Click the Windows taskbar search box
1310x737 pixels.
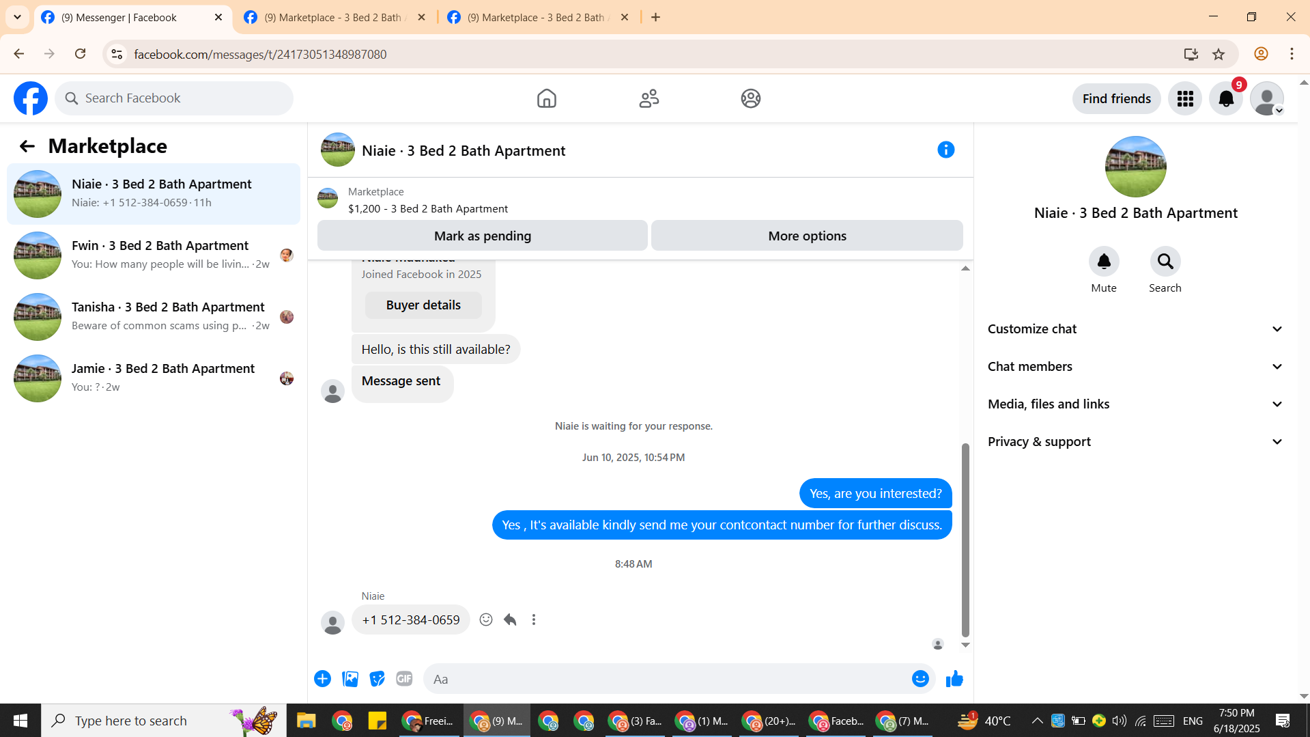tap(164, 721)
